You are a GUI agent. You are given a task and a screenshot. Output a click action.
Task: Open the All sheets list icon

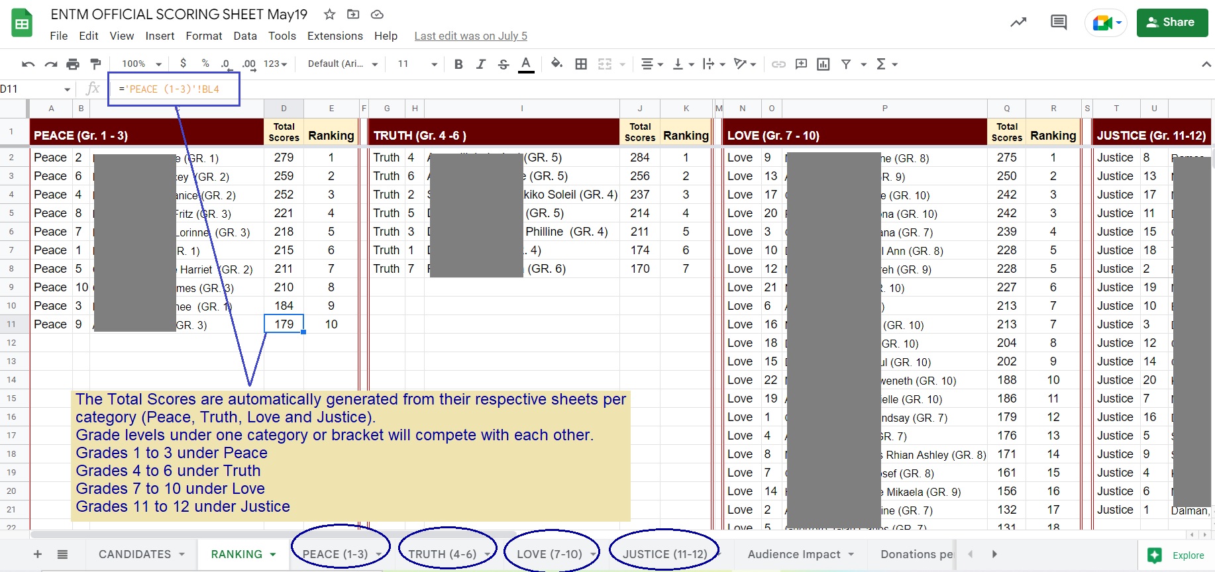62,555
